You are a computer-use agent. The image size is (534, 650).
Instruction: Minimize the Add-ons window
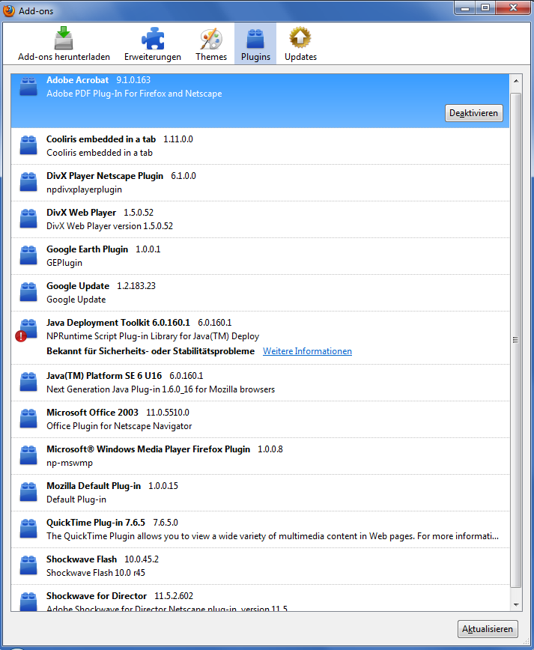tap(465, 8)
